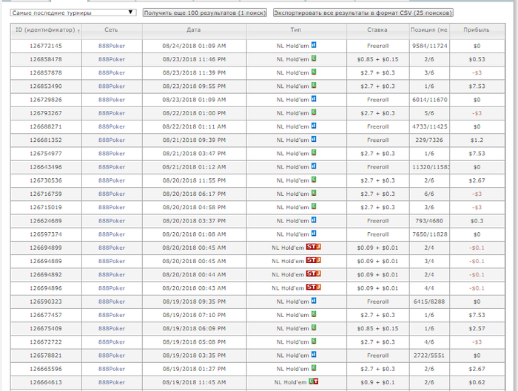This screenshot has height=391, width=518.
Task: Click red STJ icon in row 126694899
Action: click(313, 247)
